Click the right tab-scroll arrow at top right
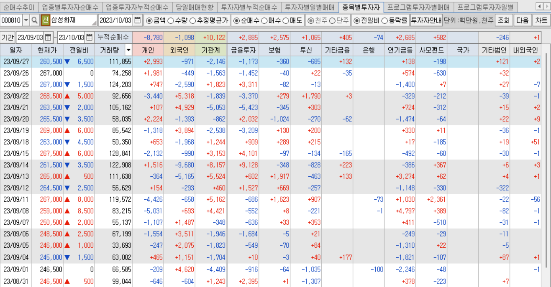551x287 pixels. [546, 7]
